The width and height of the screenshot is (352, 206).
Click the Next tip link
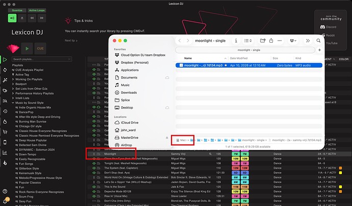pyautogui.click(x=71, y=41)
